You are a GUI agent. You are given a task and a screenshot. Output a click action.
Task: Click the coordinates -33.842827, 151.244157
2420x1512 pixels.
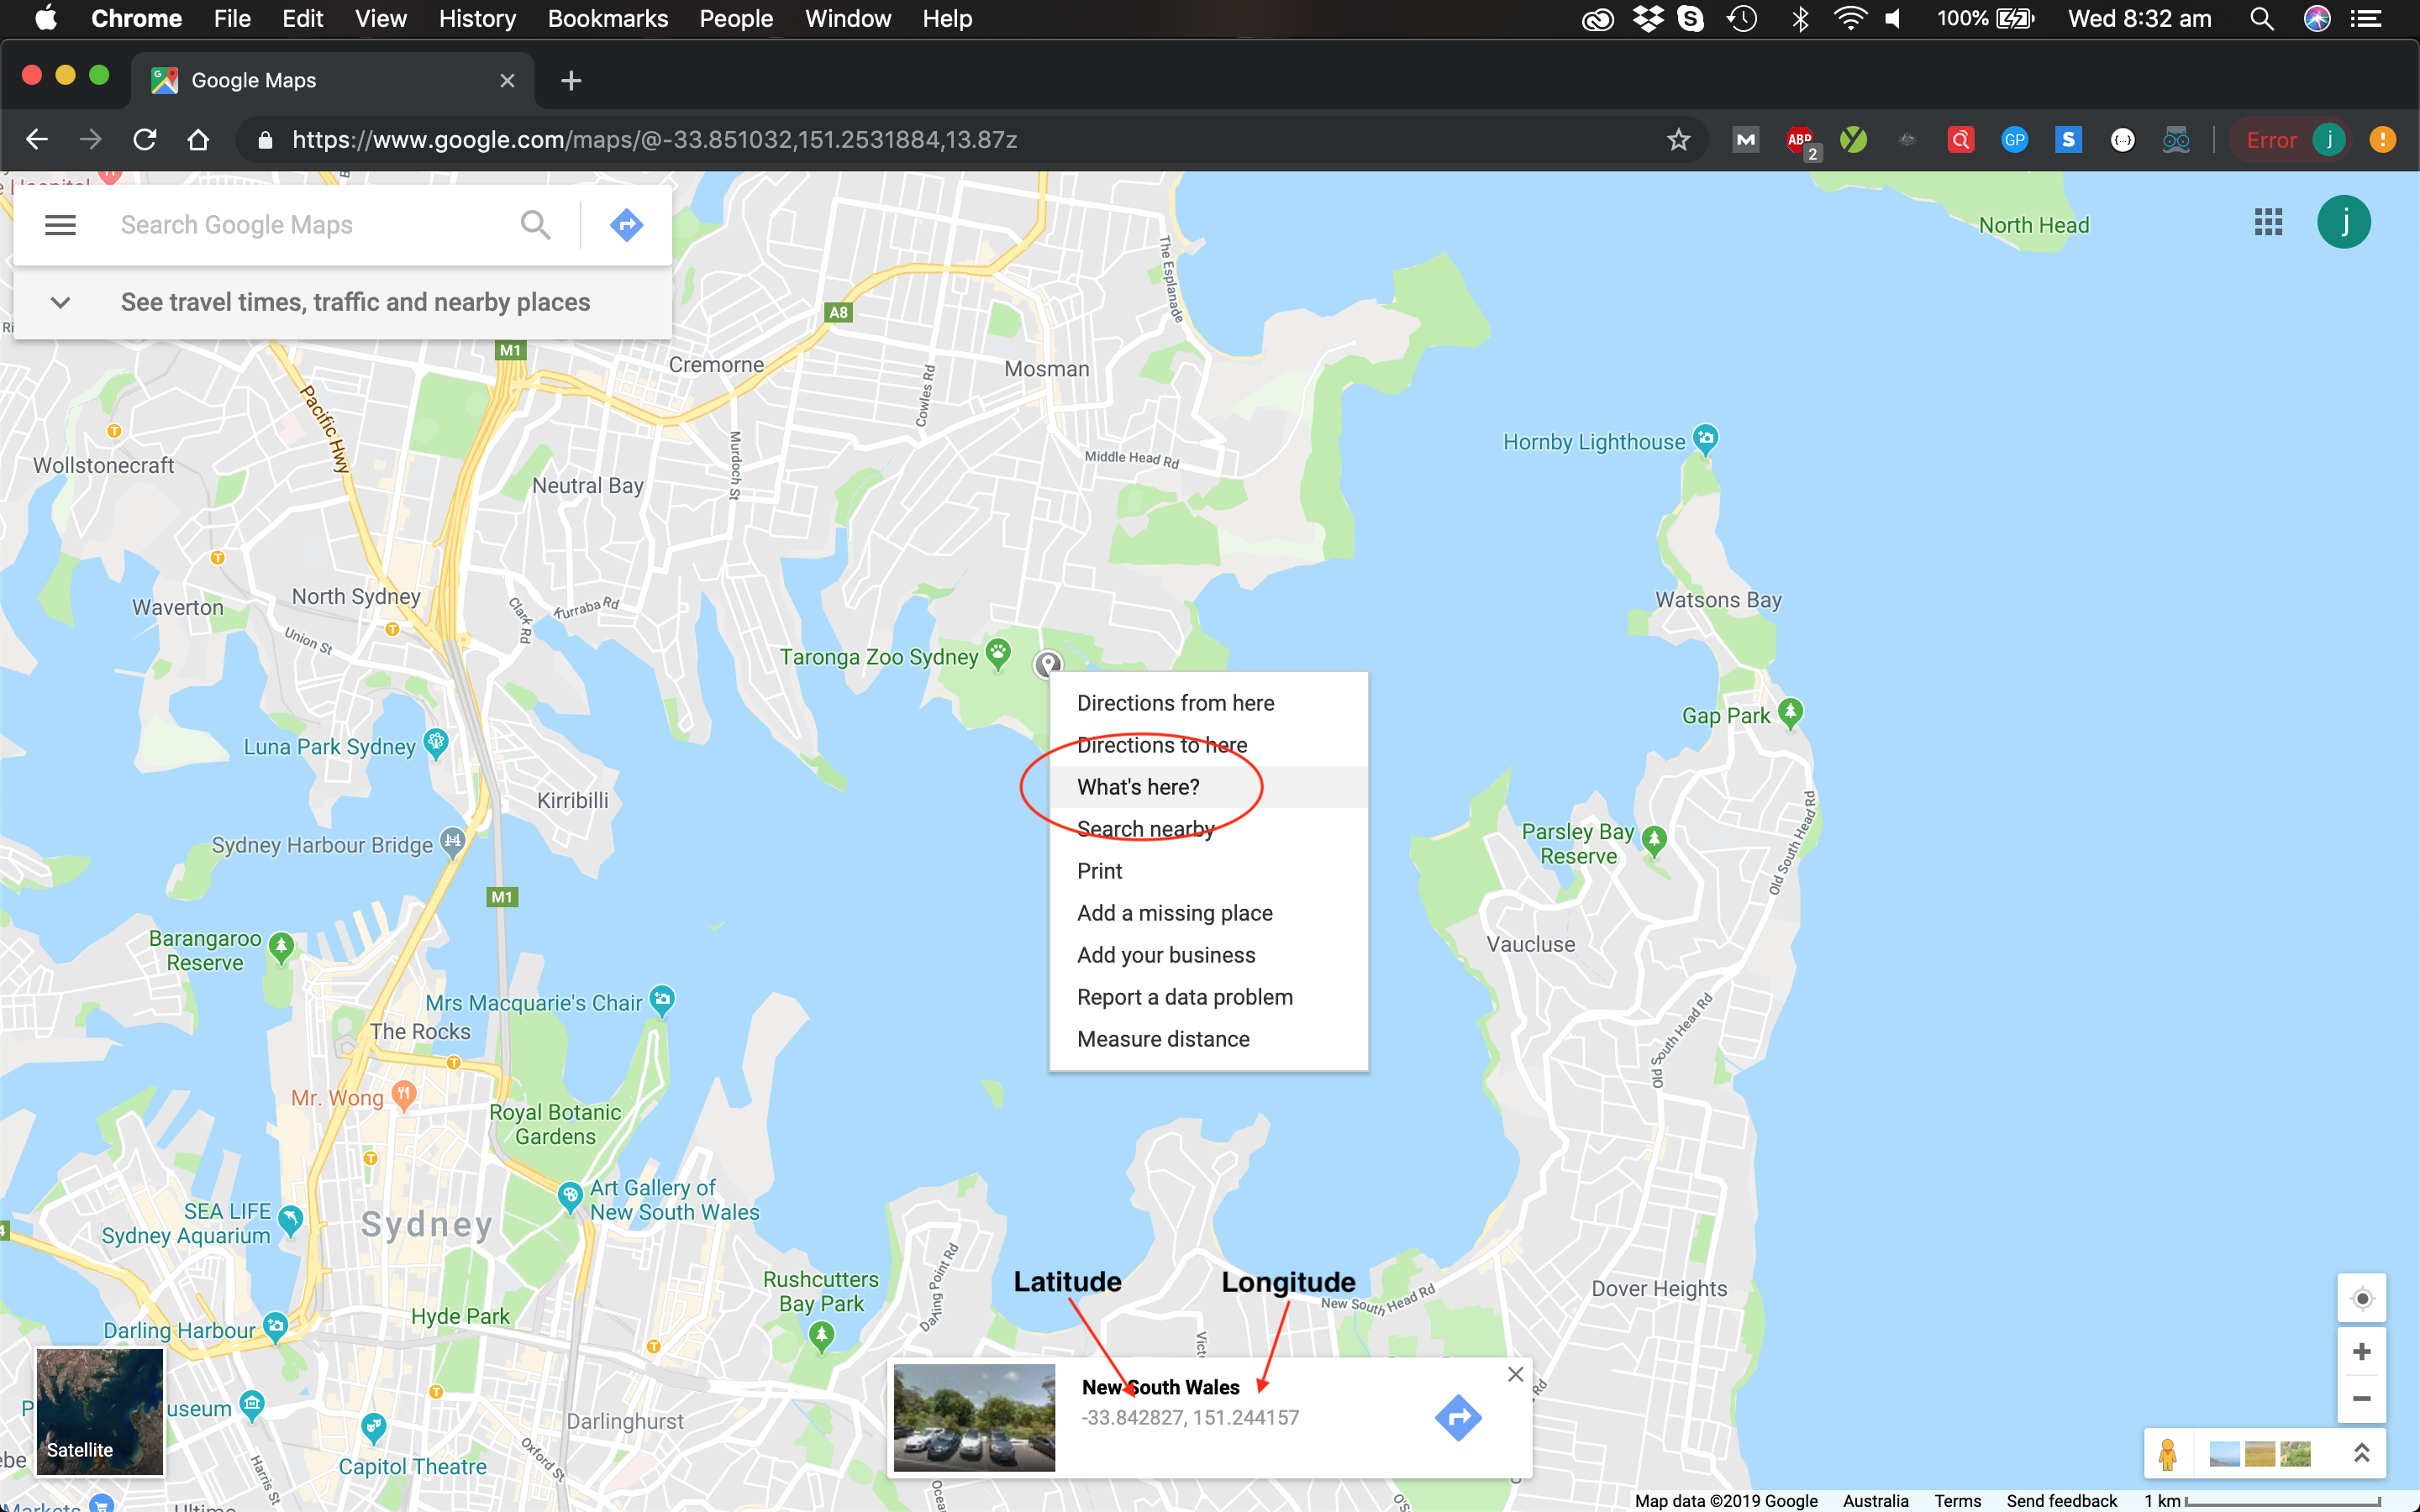pos(1190,1418)
